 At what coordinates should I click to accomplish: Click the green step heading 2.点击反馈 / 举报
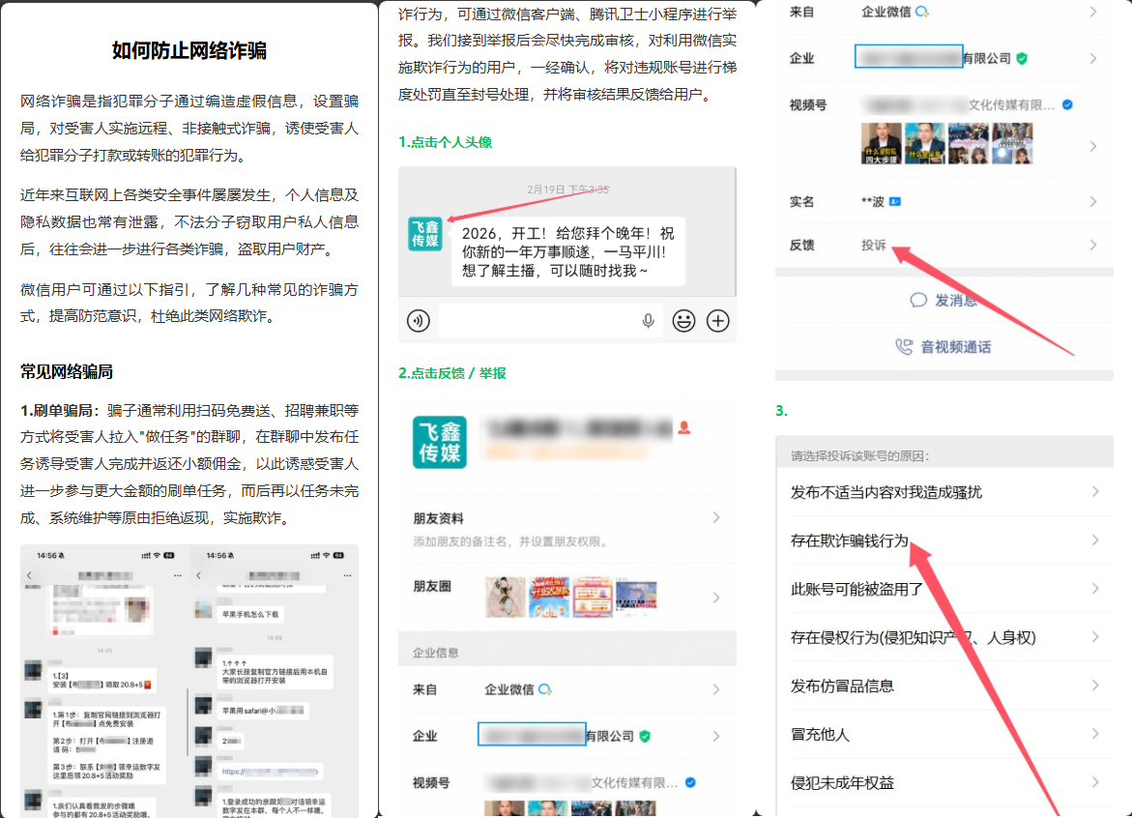click(452, 373)
